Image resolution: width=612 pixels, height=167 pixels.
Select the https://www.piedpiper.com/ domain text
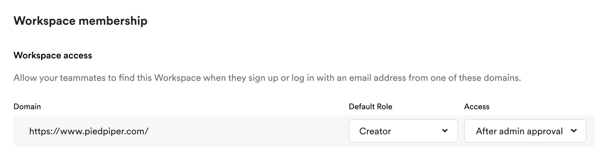89,131
